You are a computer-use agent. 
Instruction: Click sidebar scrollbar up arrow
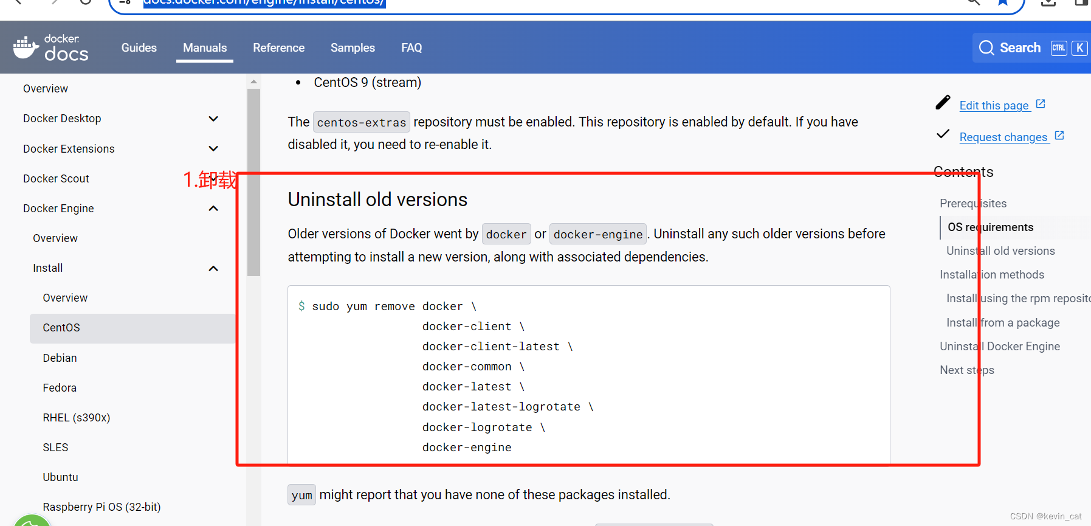click(253, 81)
